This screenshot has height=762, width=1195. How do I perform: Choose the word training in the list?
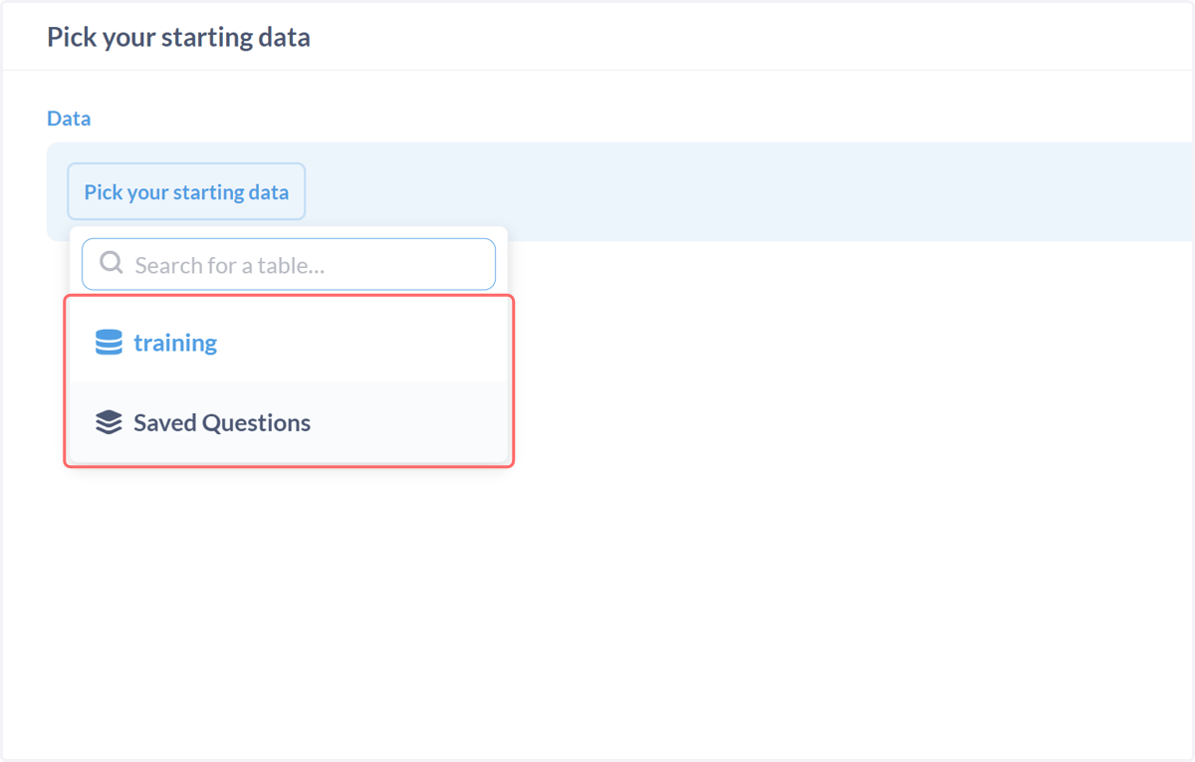point(175,343)
